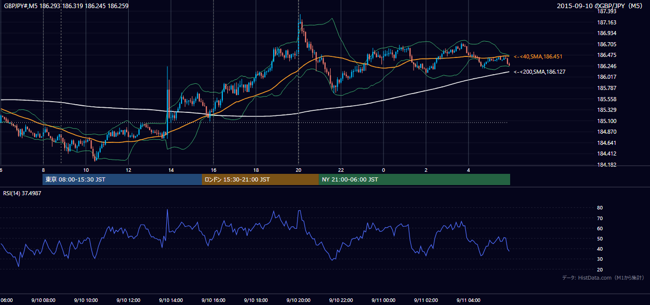Image resolution: width=650 pixels, height=305 pixels.
Task: Click the Tokyo 08:00-15:30 JST session bar
Action: pyautogui.click(x=122, y=179)
